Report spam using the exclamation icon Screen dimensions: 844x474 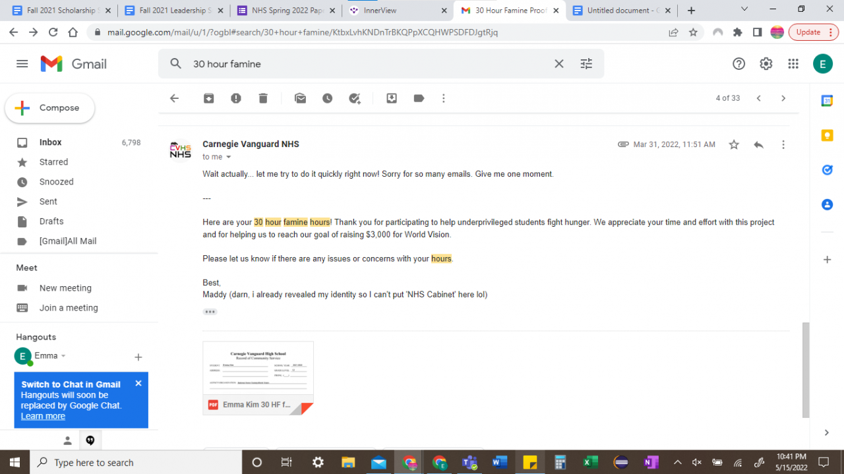pyautogui.click(x=236, y=98)
